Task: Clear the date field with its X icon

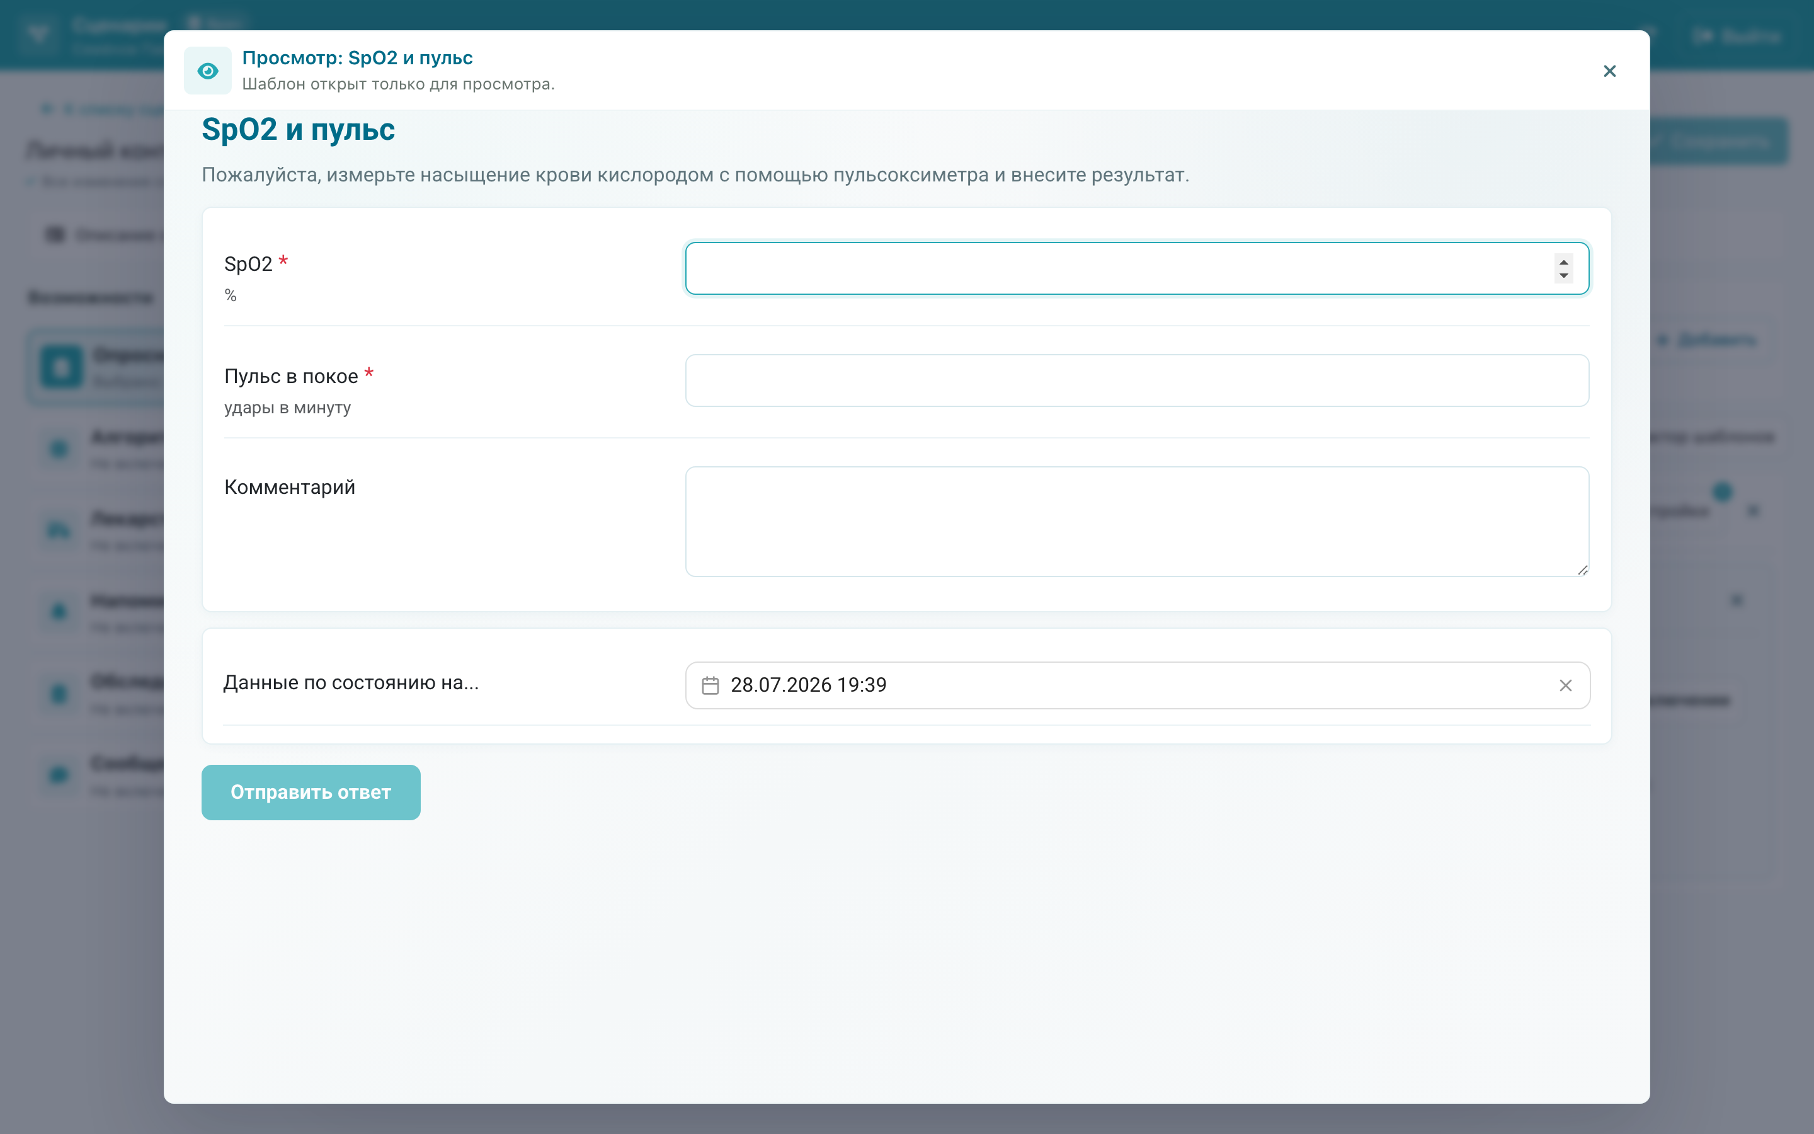Action: 1565,685
